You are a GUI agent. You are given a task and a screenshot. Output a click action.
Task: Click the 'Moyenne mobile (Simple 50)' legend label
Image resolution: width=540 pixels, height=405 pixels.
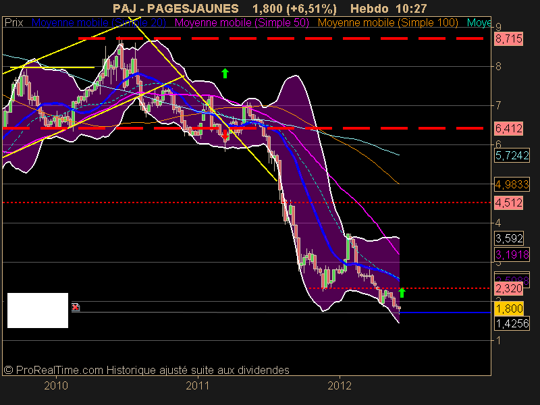point(242,23)
